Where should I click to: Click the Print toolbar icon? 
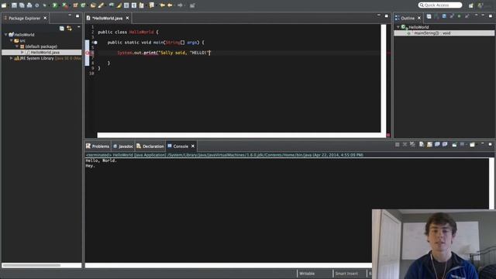29,5
